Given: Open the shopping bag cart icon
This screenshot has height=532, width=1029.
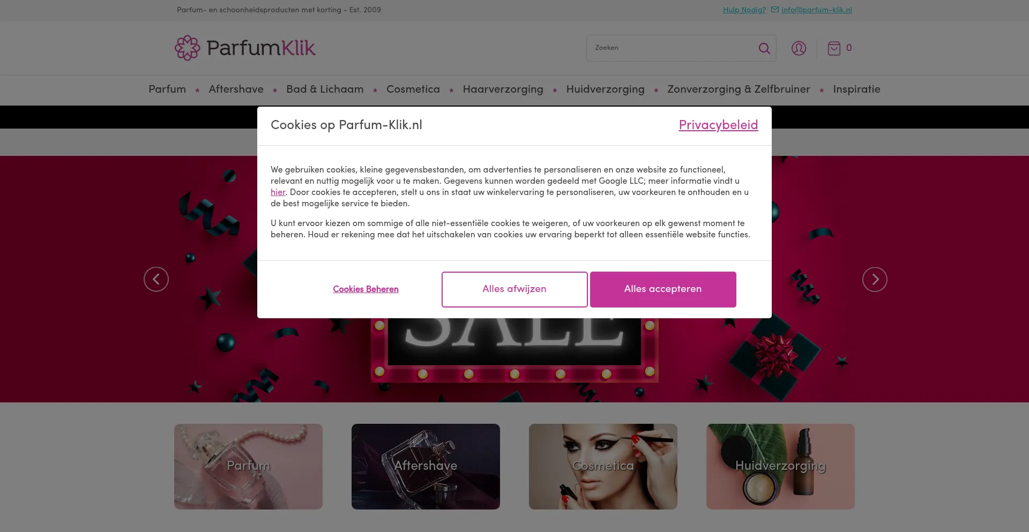Looking at the screenshot, I should tap(834, 48).
